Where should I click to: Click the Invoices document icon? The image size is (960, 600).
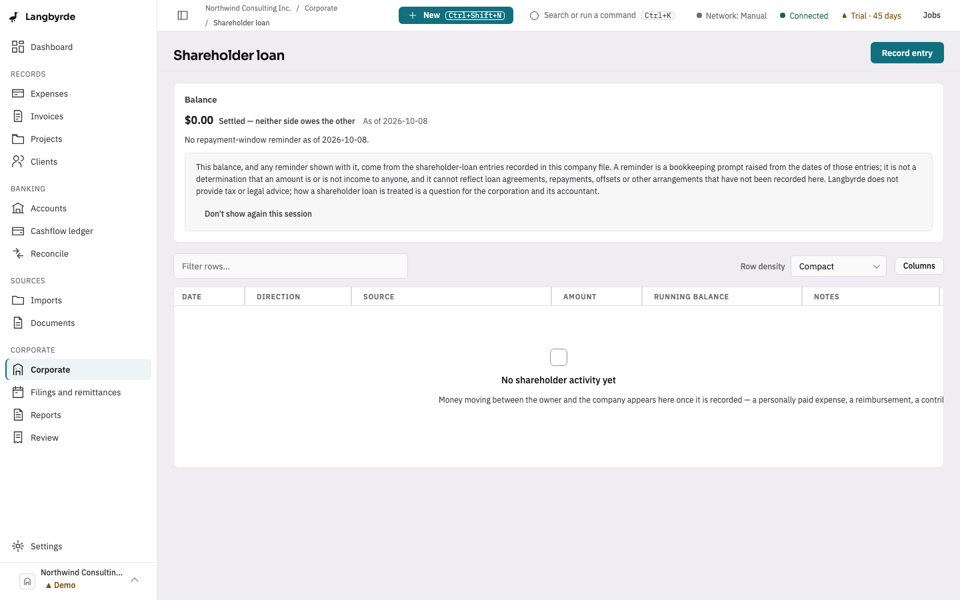coord(18,116)
